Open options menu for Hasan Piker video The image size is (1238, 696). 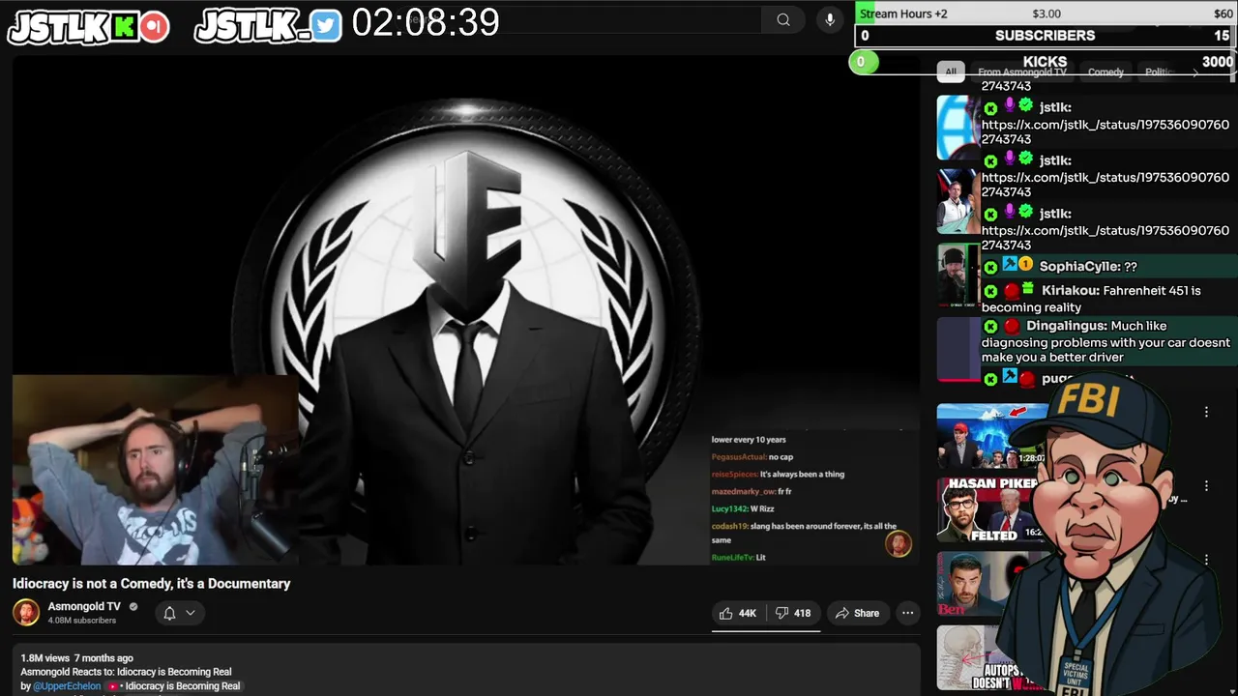(1206, 486)
